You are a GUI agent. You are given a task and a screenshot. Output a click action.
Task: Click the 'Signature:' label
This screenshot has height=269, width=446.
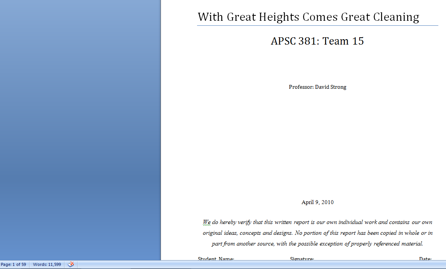coord(302,259)
